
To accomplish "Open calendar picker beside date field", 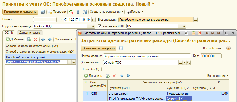I will click(x=94, y=19).
